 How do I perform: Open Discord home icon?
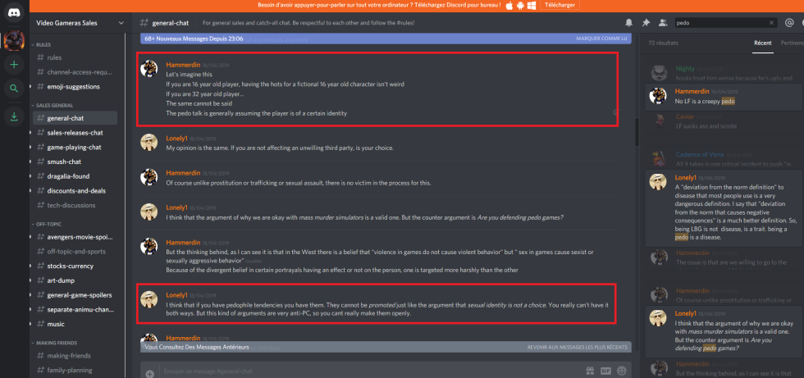(x=14, y=12)
